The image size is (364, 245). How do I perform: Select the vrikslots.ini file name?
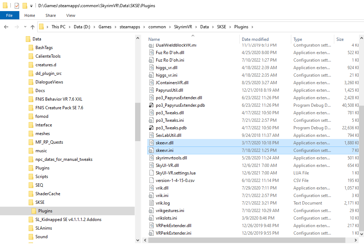pos(166,218)
